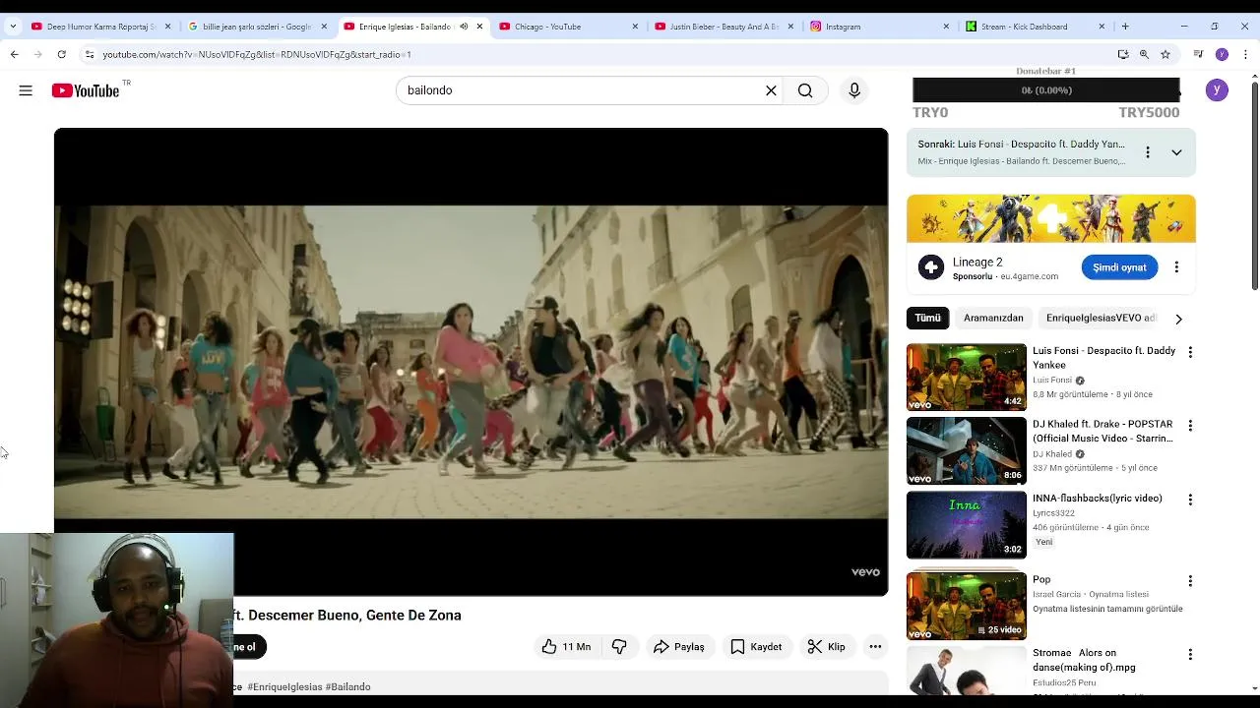Open playlist options three-dot menu
This screenshot has width=1260, height=708.
tap(1147, 152)
